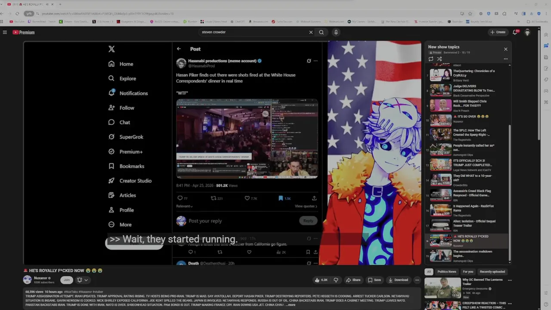Open YouTube notifications bell in header
551x310 pixels.
pyautogui.click(x=515, y=32)
